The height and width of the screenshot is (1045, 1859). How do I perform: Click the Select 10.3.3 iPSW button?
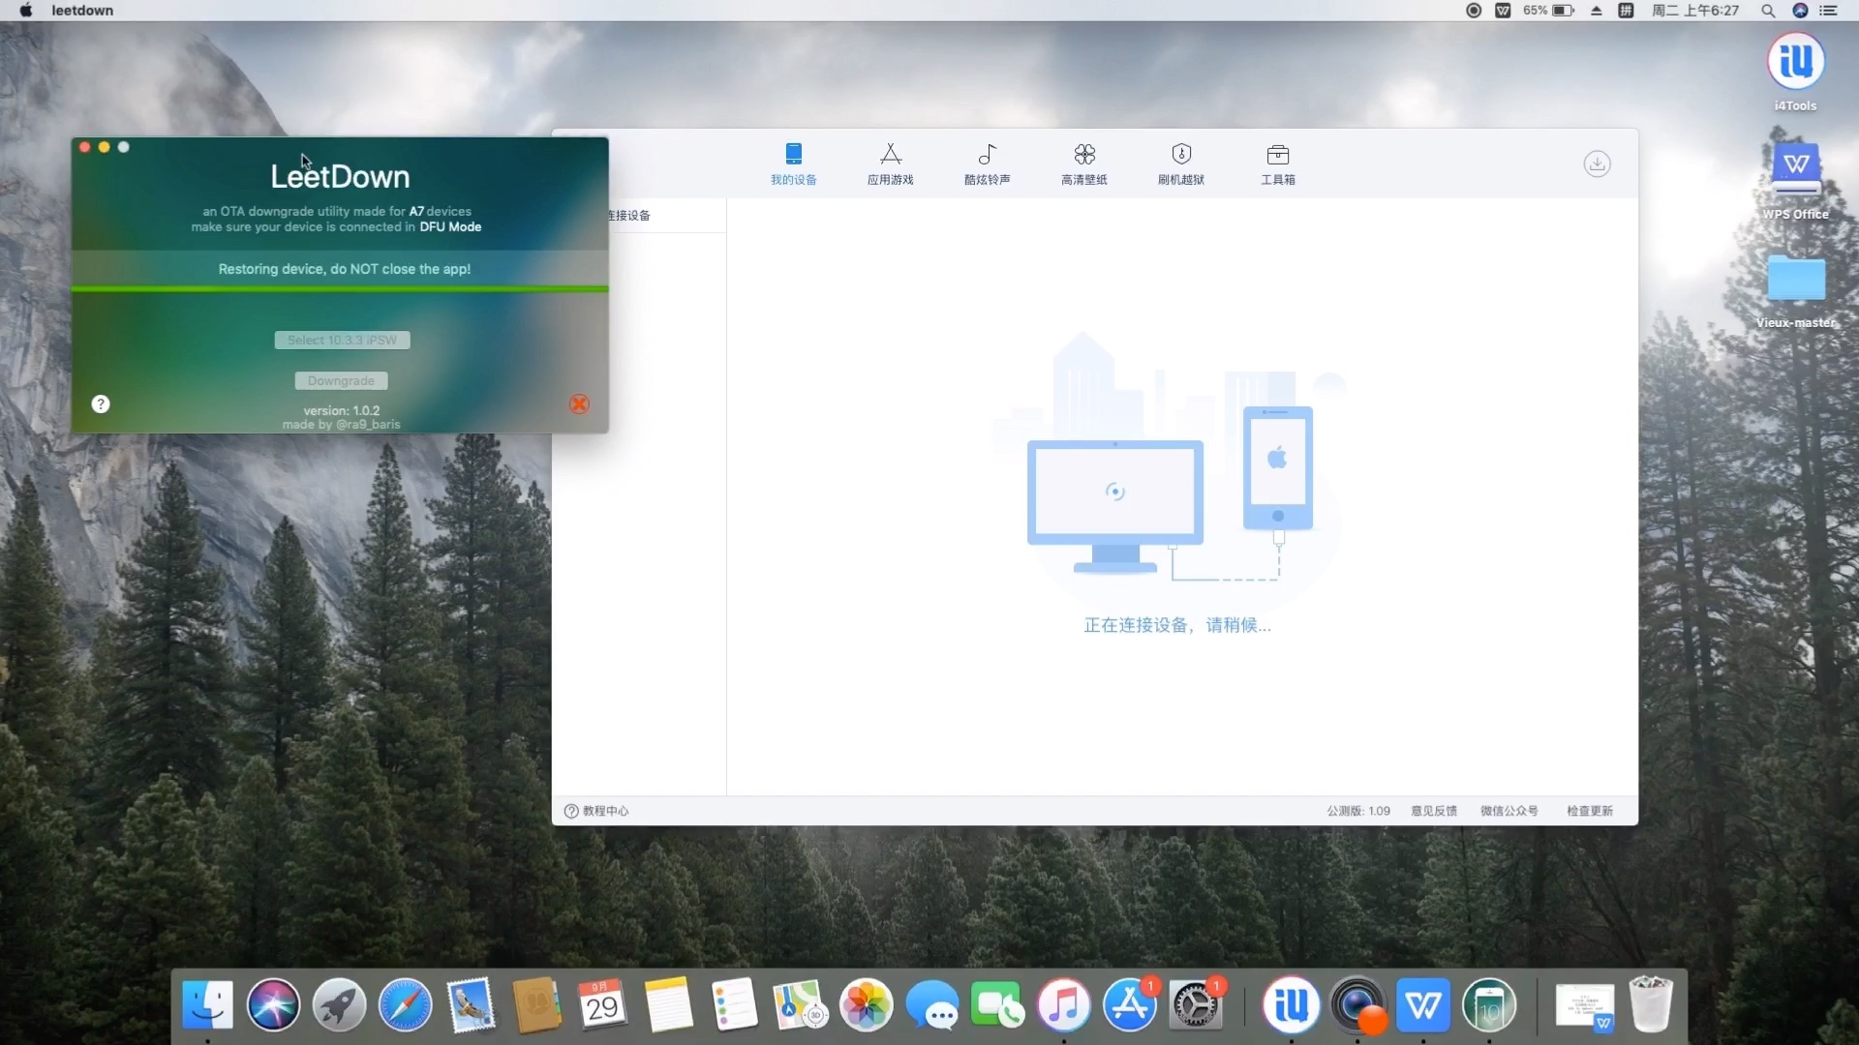(342, 340)
